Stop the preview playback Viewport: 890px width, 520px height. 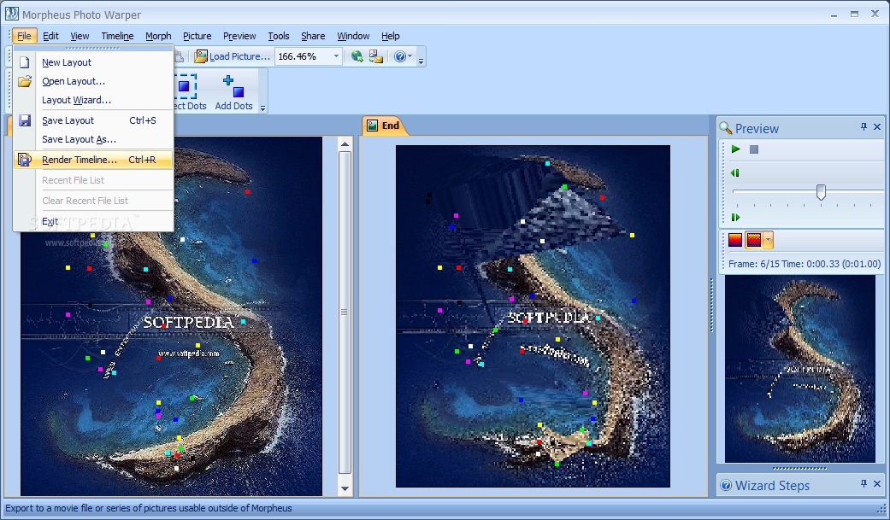(754, 149)
